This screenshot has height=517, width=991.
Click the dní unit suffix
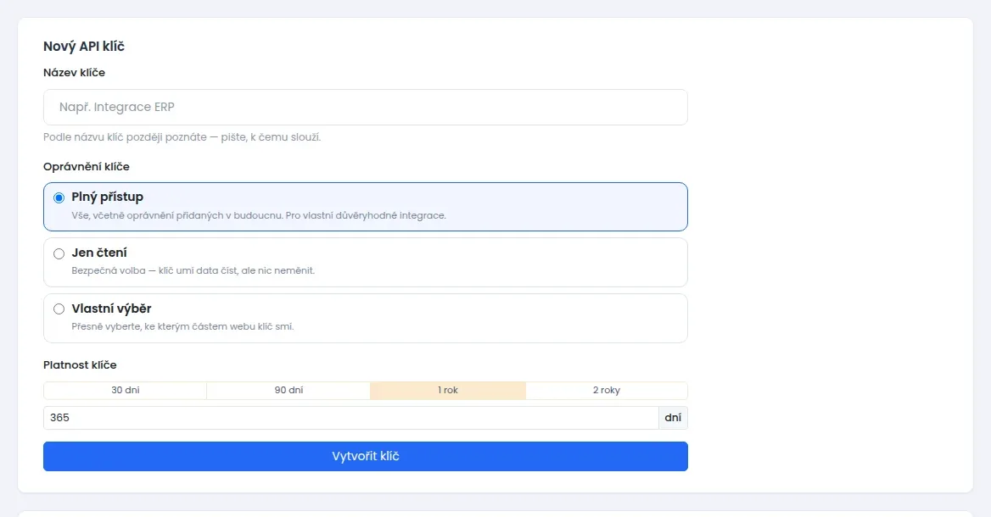673,418
